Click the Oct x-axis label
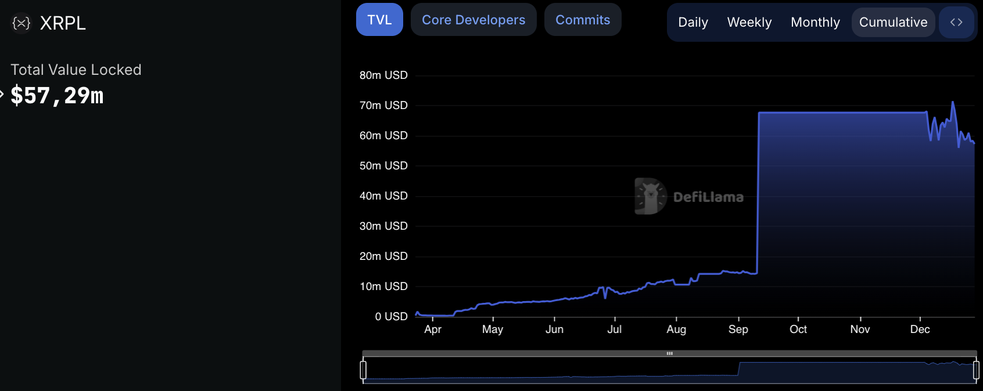 coord(798,330)
